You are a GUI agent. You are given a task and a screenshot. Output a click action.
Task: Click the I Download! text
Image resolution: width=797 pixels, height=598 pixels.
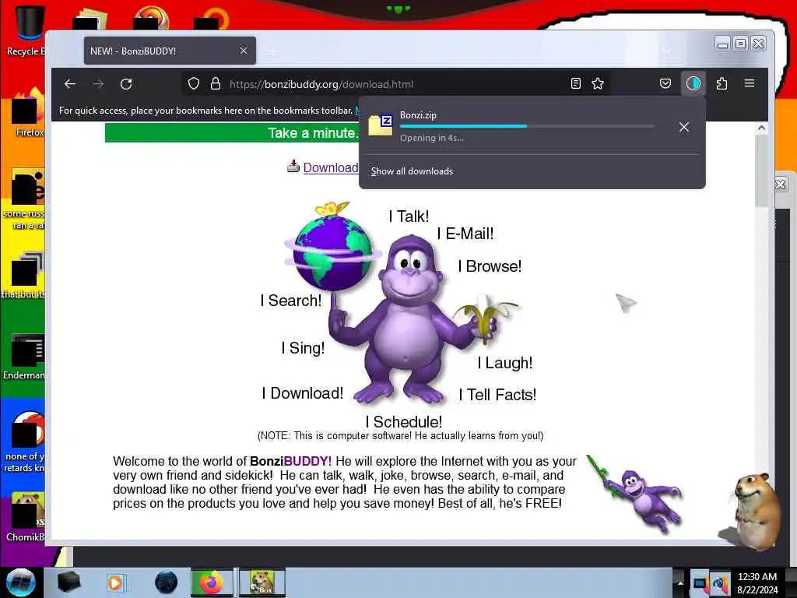(303, 393)
